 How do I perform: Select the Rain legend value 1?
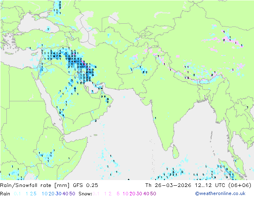27,194
